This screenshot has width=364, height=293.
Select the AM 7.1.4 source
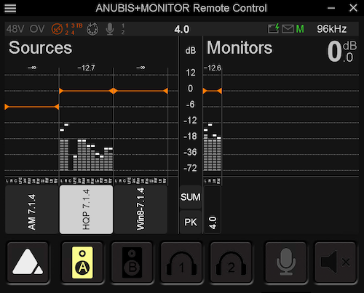[31, 209]
